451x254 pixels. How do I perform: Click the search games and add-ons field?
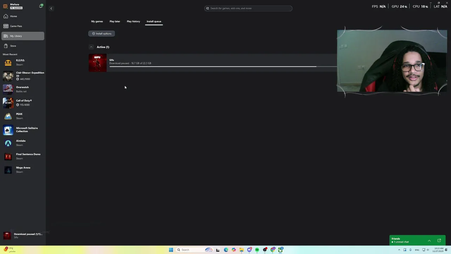coord(248,8)
